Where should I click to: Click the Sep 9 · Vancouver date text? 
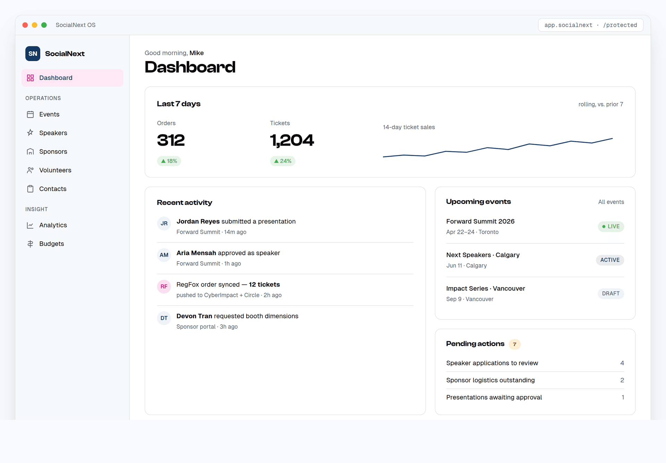469,299
